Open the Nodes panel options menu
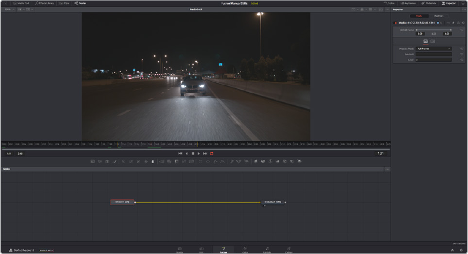468x254 pixels. [387, 169]
